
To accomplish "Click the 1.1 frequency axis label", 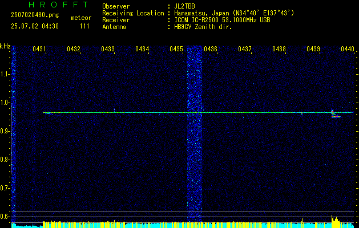I will click(5, 74).
